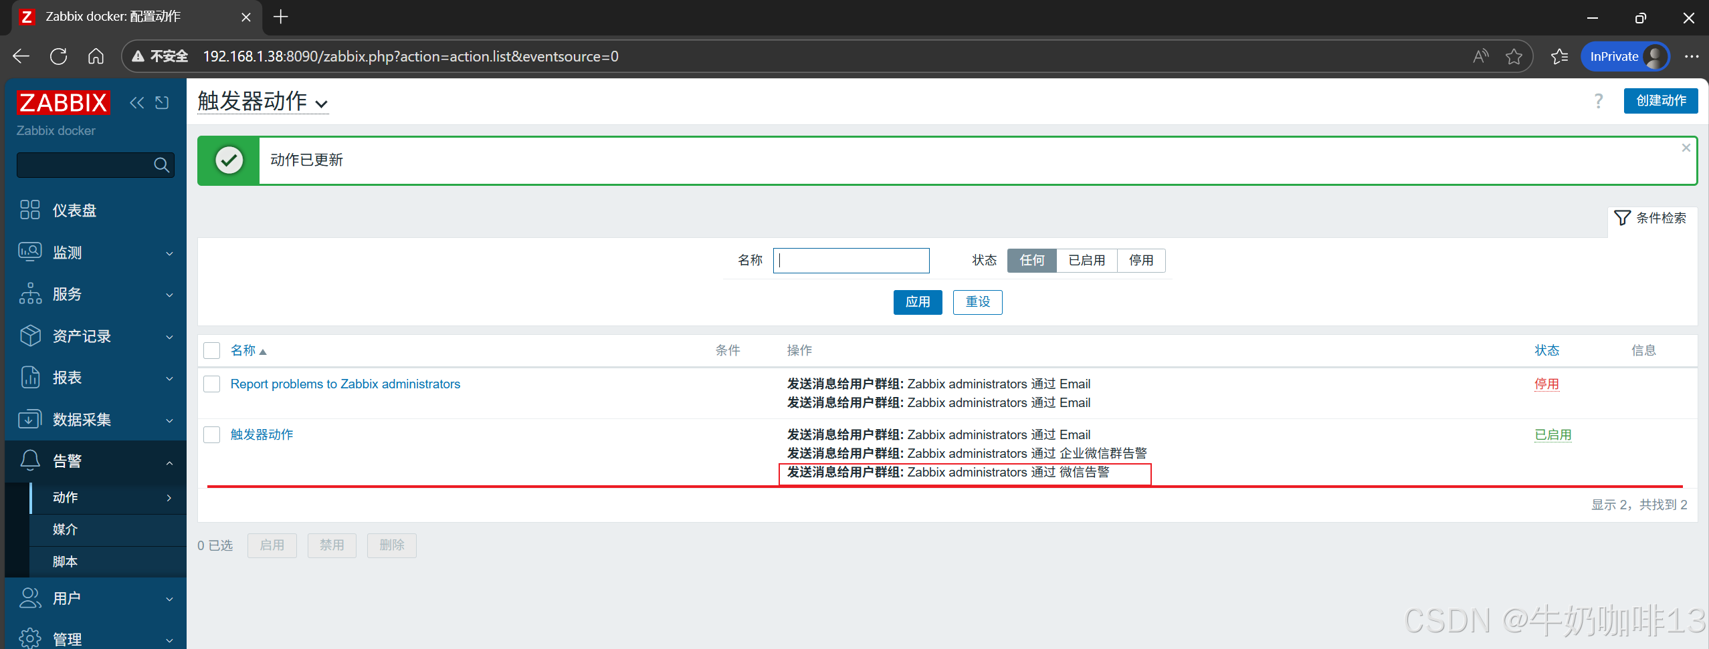1709x649 pixels.
Task: Click the sidebar hide/float icon
Action: point(162,102)
